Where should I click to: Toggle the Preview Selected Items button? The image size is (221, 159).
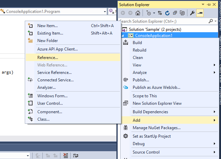pyautogui.click(x=200, y=13)
